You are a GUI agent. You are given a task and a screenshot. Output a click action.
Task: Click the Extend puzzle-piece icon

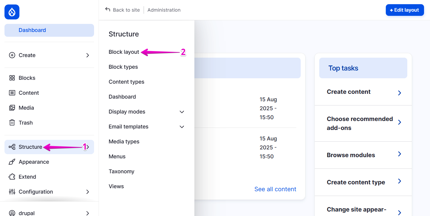(x=12, y=177)
